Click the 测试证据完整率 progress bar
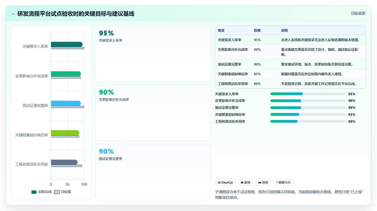Viewport: 377px width, 211px height. (x=308, y=108)
